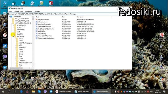The image size is (168, 94).
Task: Click the Adobe key folder icon
Action: pyautogui.click(x=17, y=41)
